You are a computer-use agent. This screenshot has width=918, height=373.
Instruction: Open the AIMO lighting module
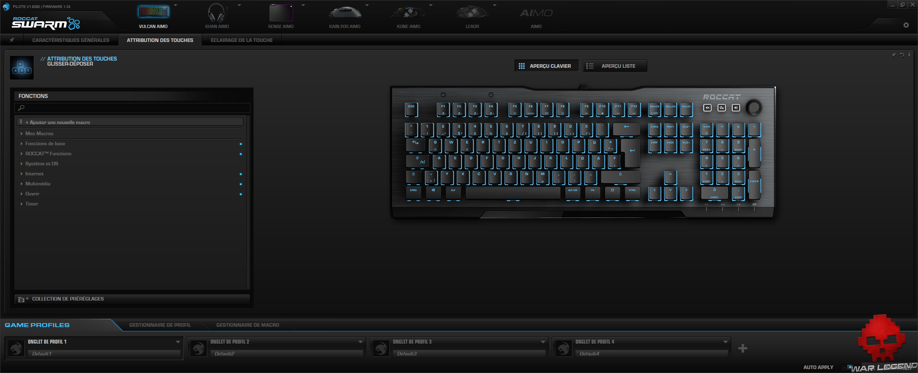click(x=536, y=13)
